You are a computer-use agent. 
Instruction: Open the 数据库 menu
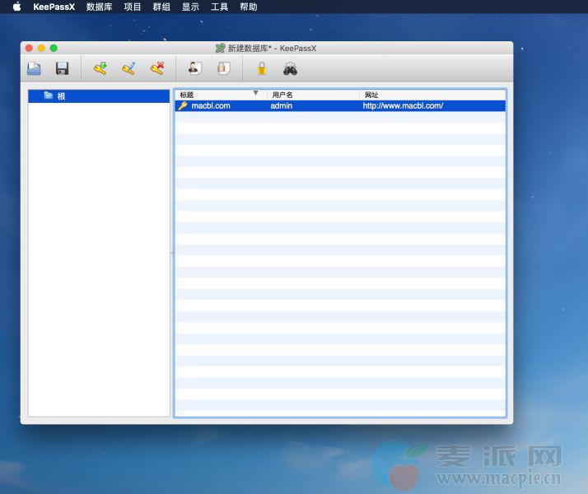coord(99,7)
